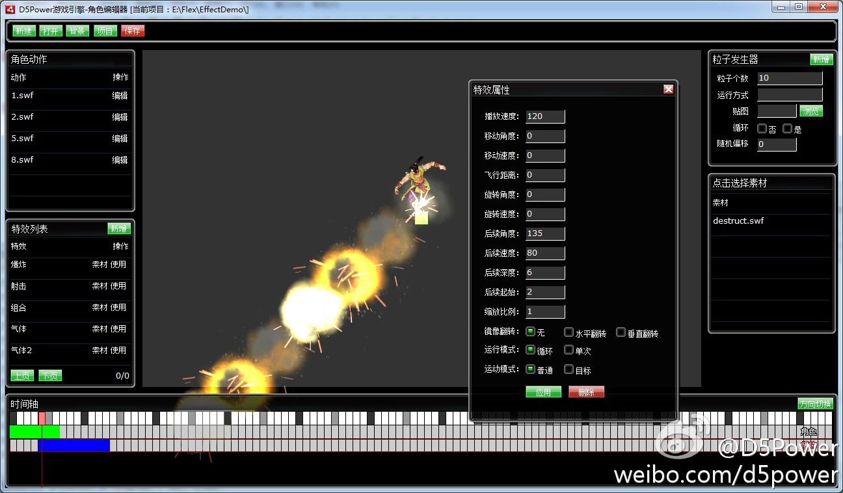This screenshot has width=843, height=493.
Task: Enable 水平翻转 mirror checkbox
Action: pos(569,332)
